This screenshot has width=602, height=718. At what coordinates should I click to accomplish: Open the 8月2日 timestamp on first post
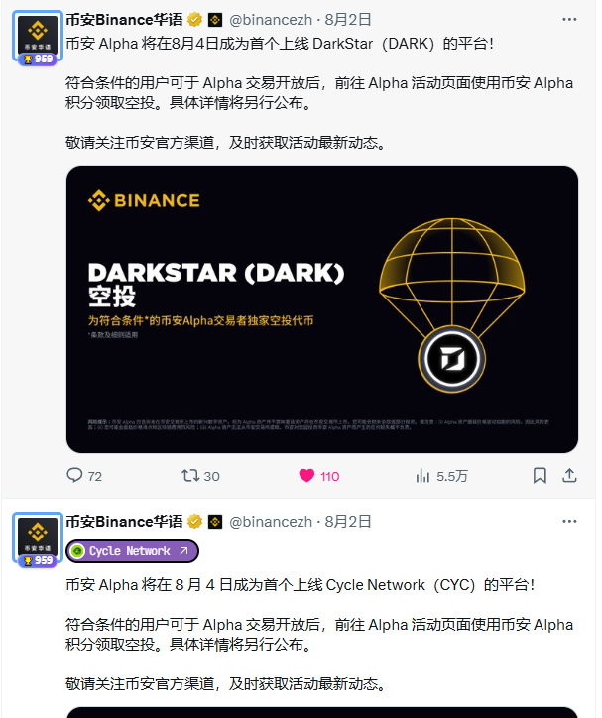click(348, 20)
